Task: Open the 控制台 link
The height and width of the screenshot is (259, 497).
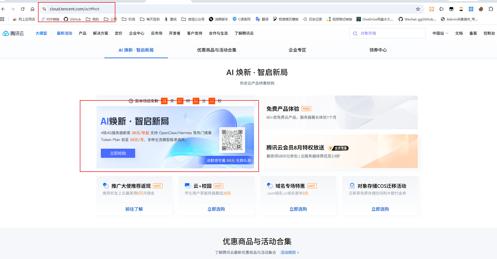Action: (489, 33)
